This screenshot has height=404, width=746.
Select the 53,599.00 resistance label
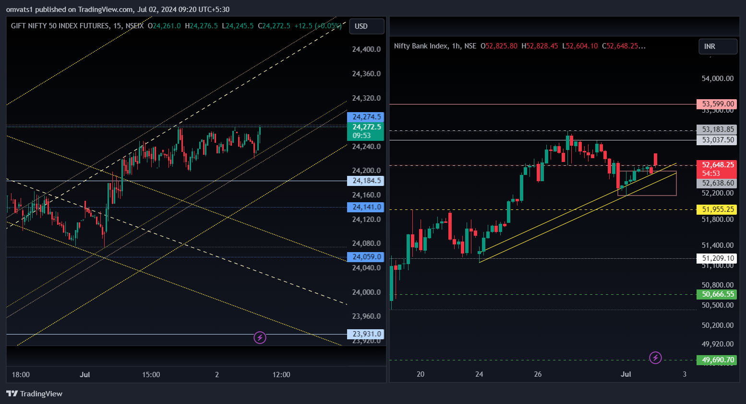[716, 104]
